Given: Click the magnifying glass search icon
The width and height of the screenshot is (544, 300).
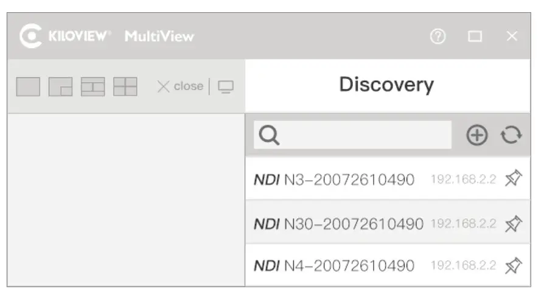Looking at the screenshot, I should pyautogui.click(x=269, y=135).
